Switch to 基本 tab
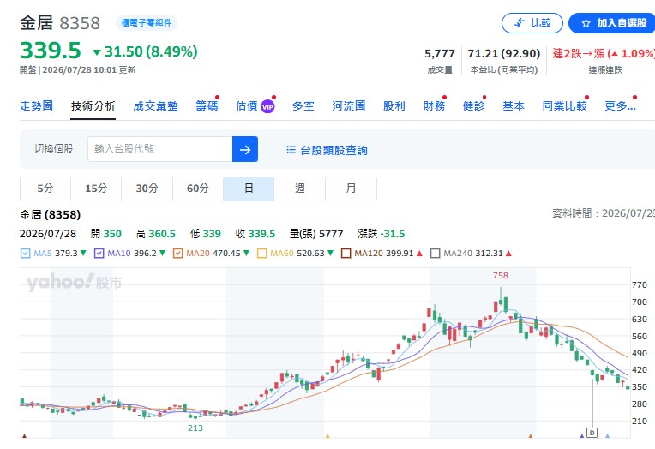Image resolution: width=655 pixels, height=449 pixels. [x=514, y=106]
